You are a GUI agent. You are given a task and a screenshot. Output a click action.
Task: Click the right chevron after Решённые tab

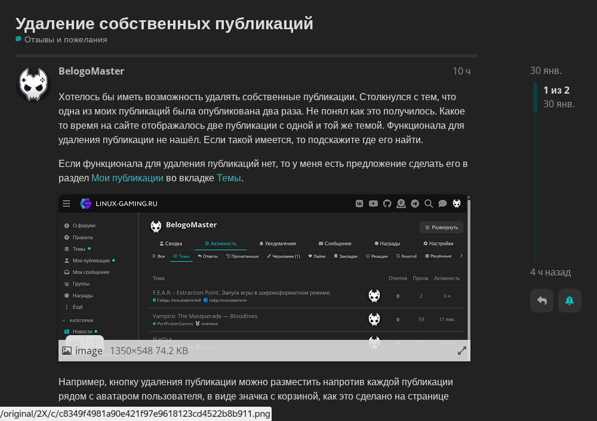[x=461, y=256]
